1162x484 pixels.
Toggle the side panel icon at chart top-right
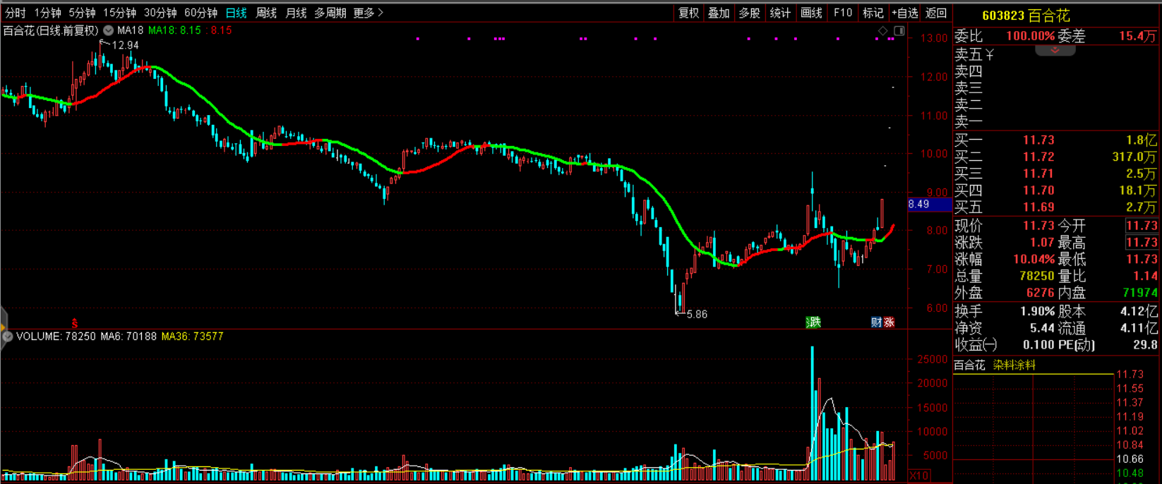(x=899, y=31)
